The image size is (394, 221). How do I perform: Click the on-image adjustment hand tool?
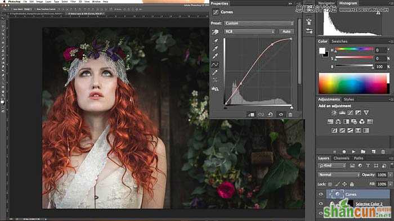tap(215, 32)
